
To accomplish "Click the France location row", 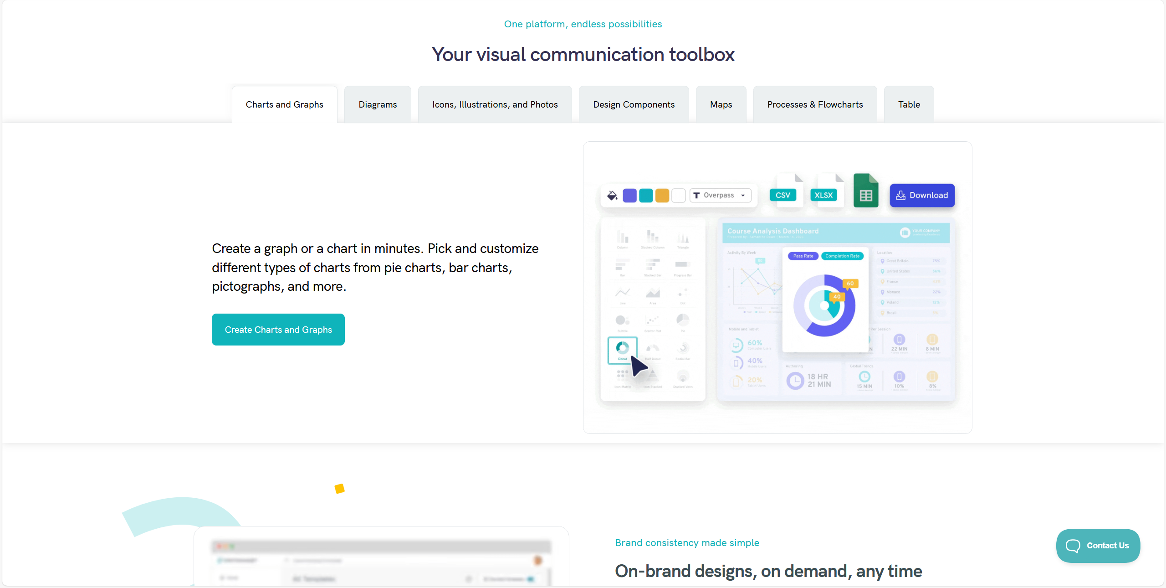I will point(910,282).
